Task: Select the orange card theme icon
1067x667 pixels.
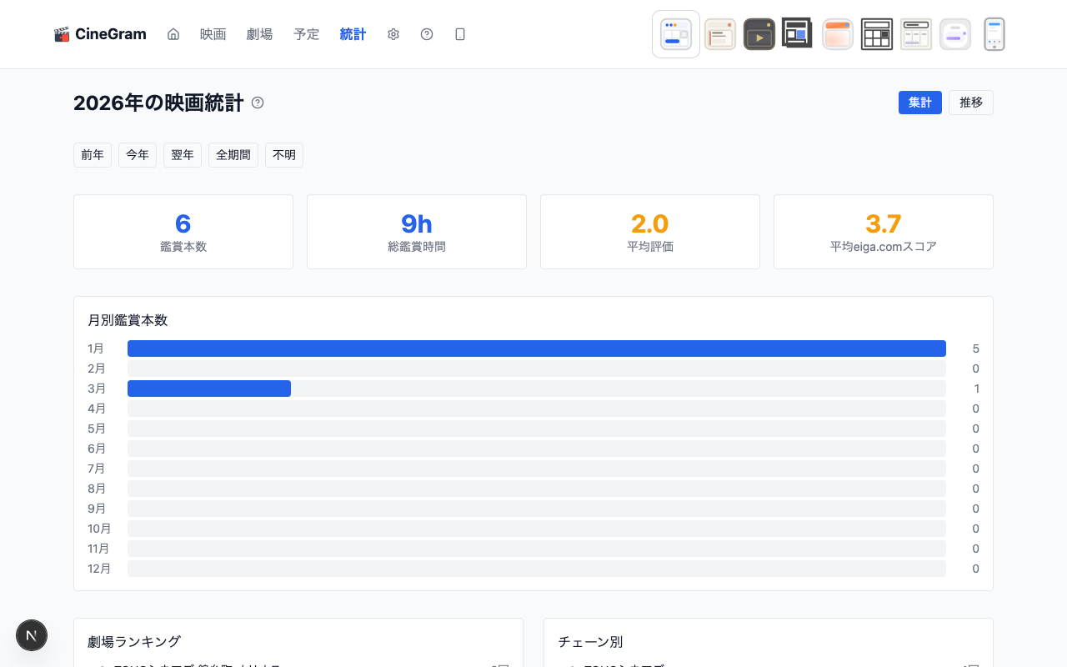Action: [837, 33]
